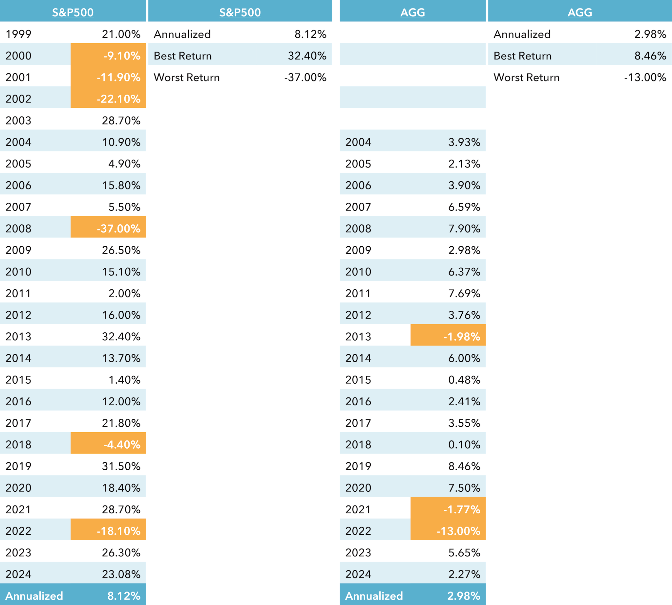Select the highlighted -4.40% cell for 2018

[108, 443]
